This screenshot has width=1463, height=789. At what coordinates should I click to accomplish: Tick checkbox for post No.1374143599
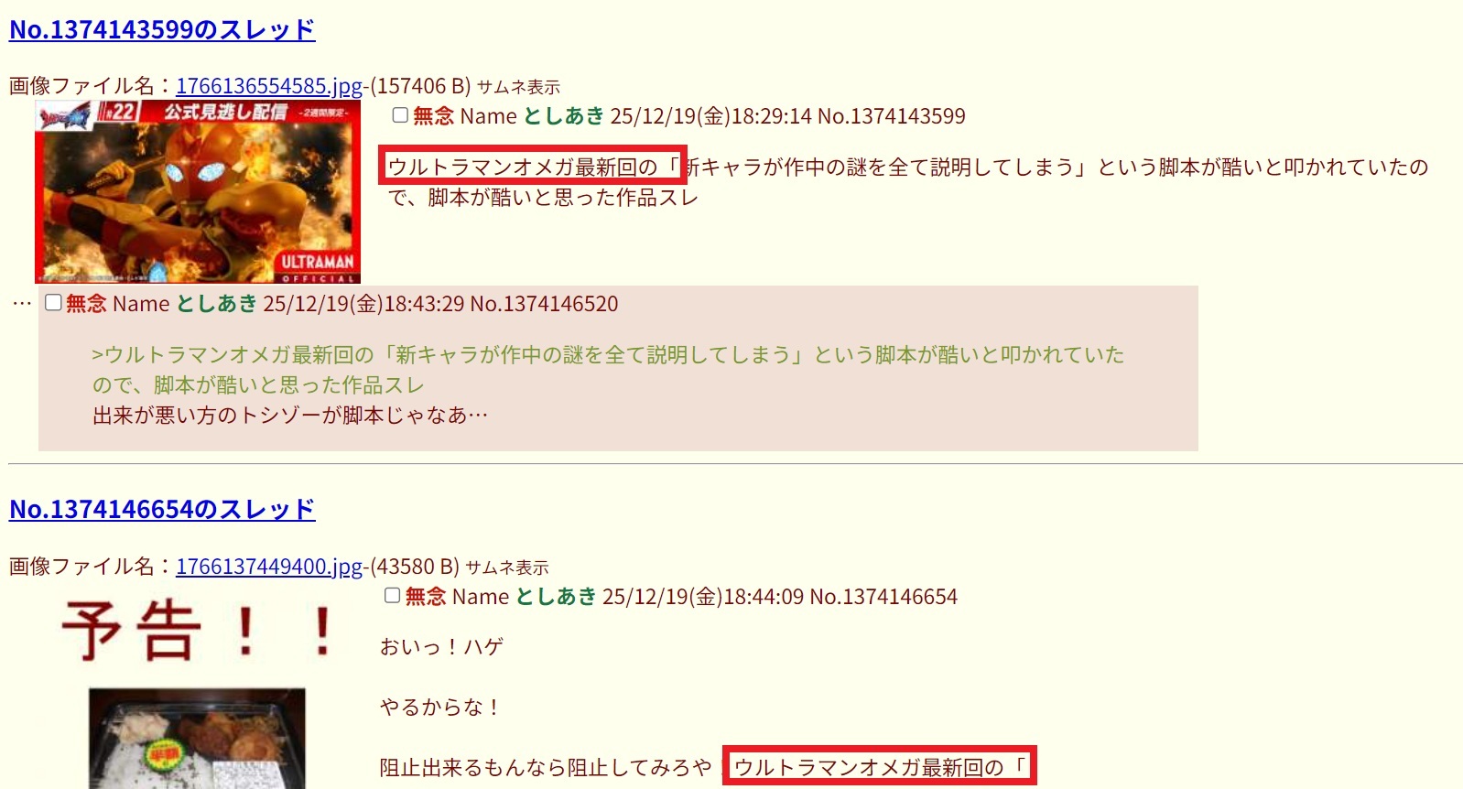tap(400, 115)
